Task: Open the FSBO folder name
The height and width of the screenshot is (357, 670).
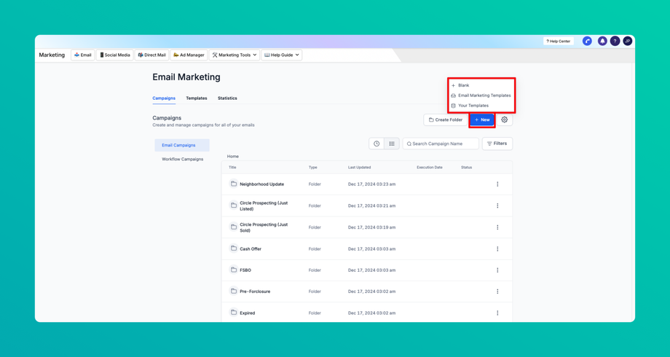Action: (x=245, y=270)
